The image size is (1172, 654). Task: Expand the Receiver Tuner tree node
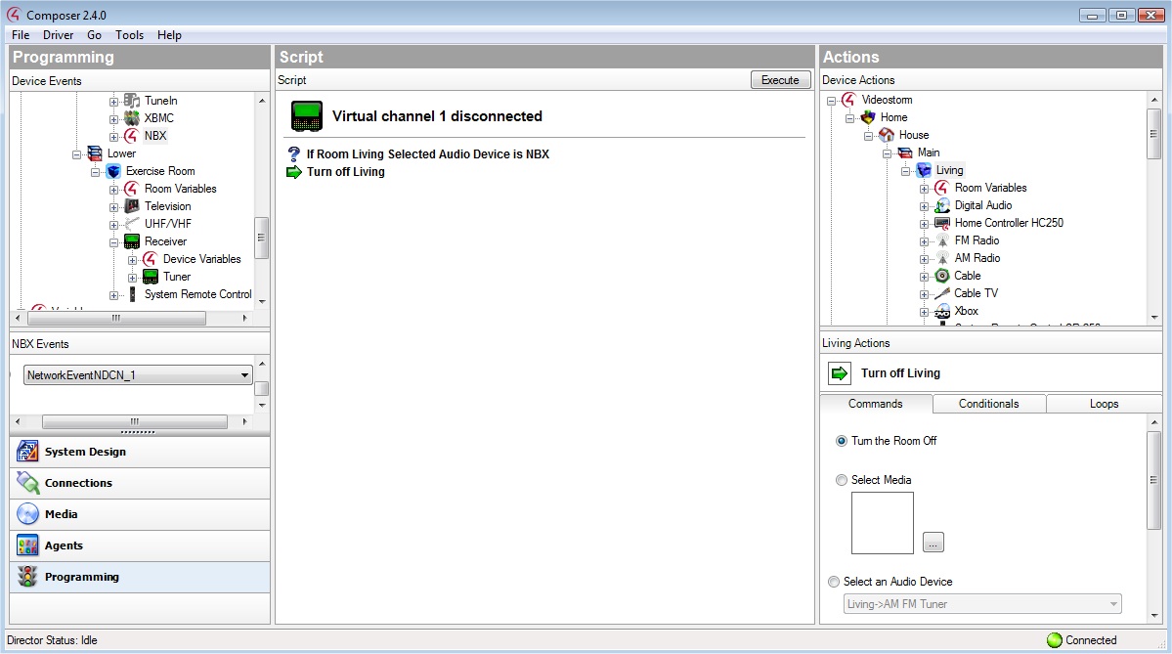[x=133, y=277]
